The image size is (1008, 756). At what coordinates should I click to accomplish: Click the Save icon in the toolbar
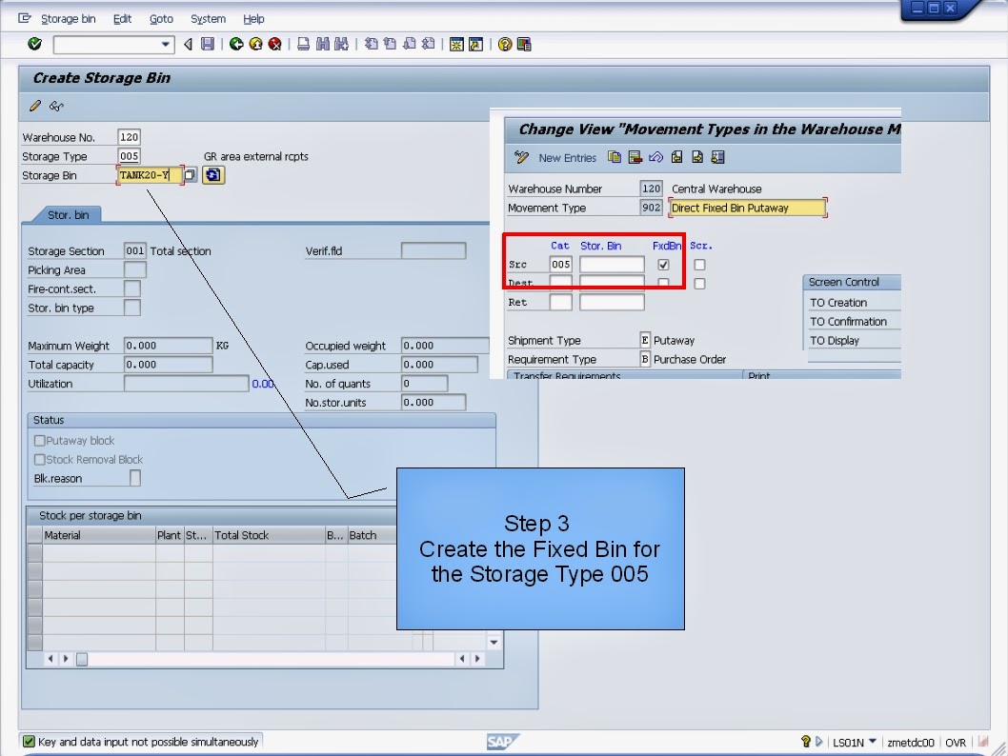tap(206, 43)
